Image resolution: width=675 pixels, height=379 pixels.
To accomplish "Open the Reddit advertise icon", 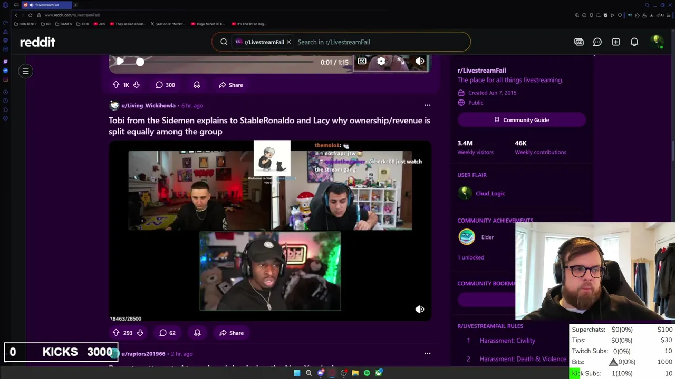I will (x=579, y=42).
